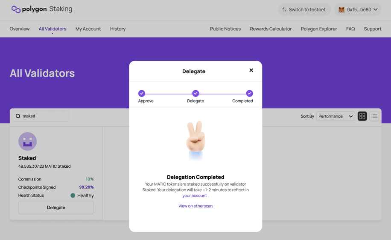Click the Delegate button on Staked card

56,207
